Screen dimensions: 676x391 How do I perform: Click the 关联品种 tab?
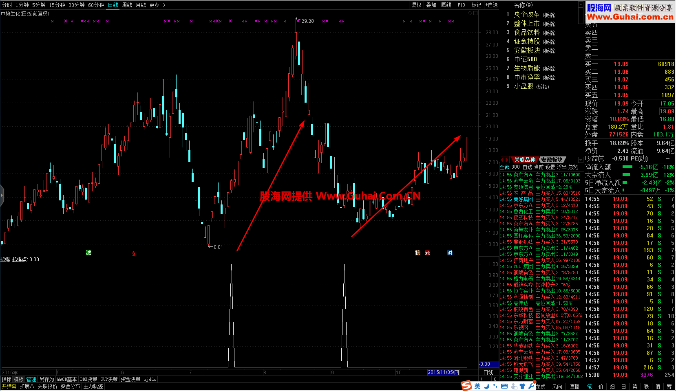525,160
